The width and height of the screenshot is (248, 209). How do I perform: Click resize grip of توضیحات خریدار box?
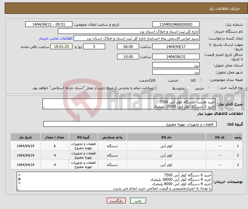click(x=18, y=189)
